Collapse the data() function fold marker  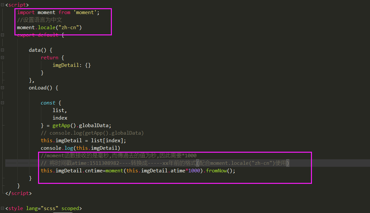[2, 50]
